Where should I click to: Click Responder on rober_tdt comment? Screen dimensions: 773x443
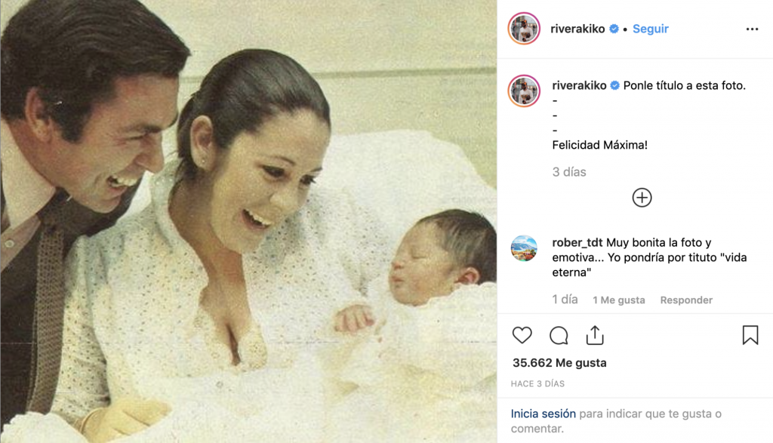(686, 300)
